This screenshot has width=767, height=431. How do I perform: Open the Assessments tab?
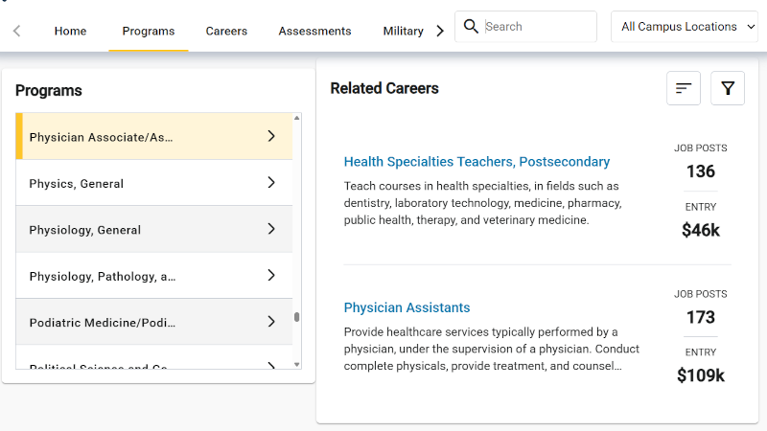315,31
